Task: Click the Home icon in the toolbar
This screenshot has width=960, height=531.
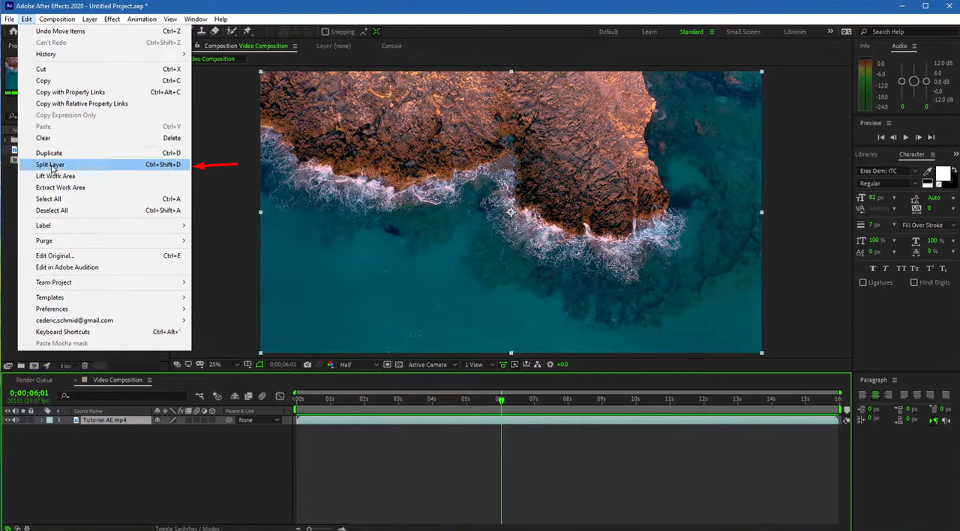Action: click(13, 31)
